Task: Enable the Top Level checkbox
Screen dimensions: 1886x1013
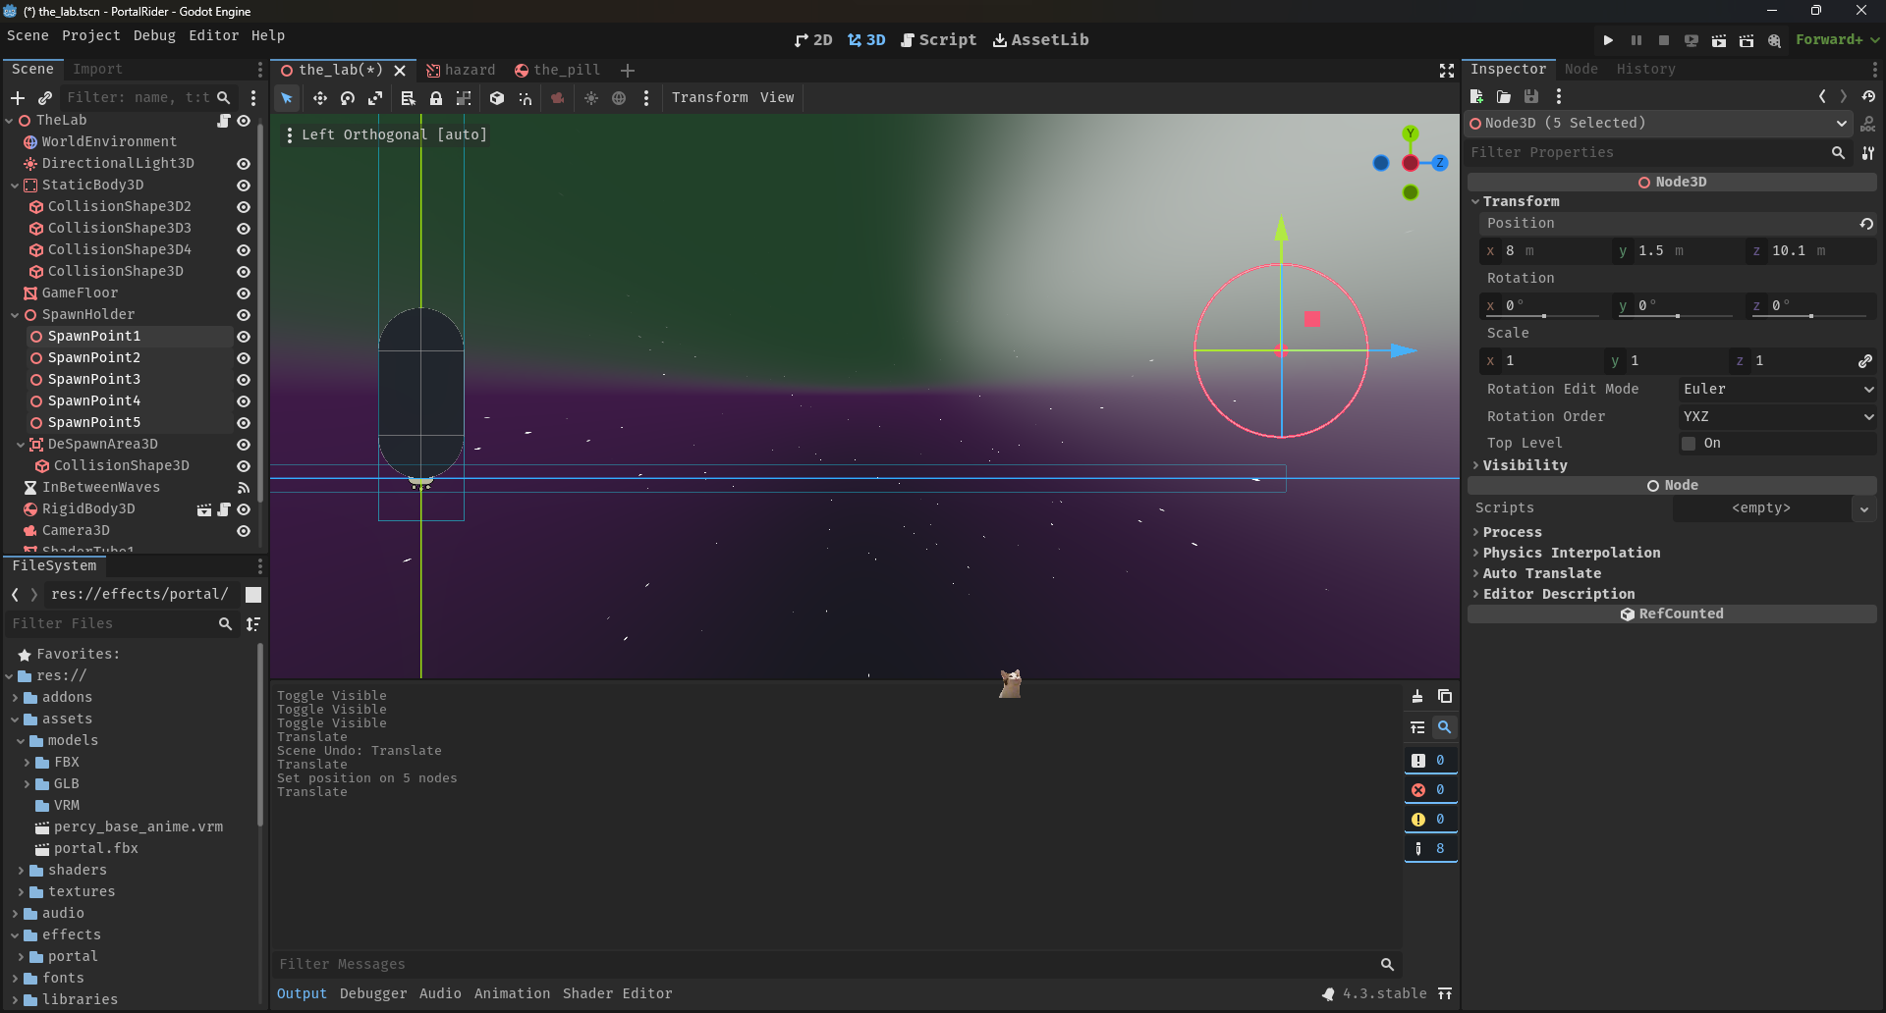Action: coord(1689,444)
